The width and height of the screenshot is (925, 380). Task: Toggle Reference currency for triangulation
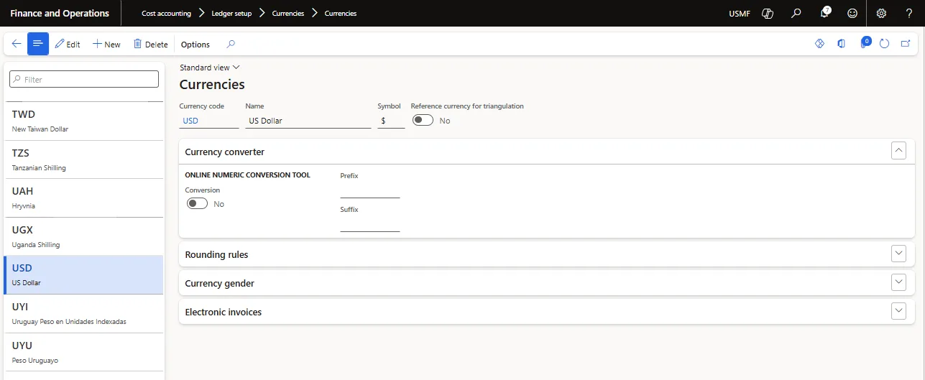pyautogui.click(x=423, y=120)
